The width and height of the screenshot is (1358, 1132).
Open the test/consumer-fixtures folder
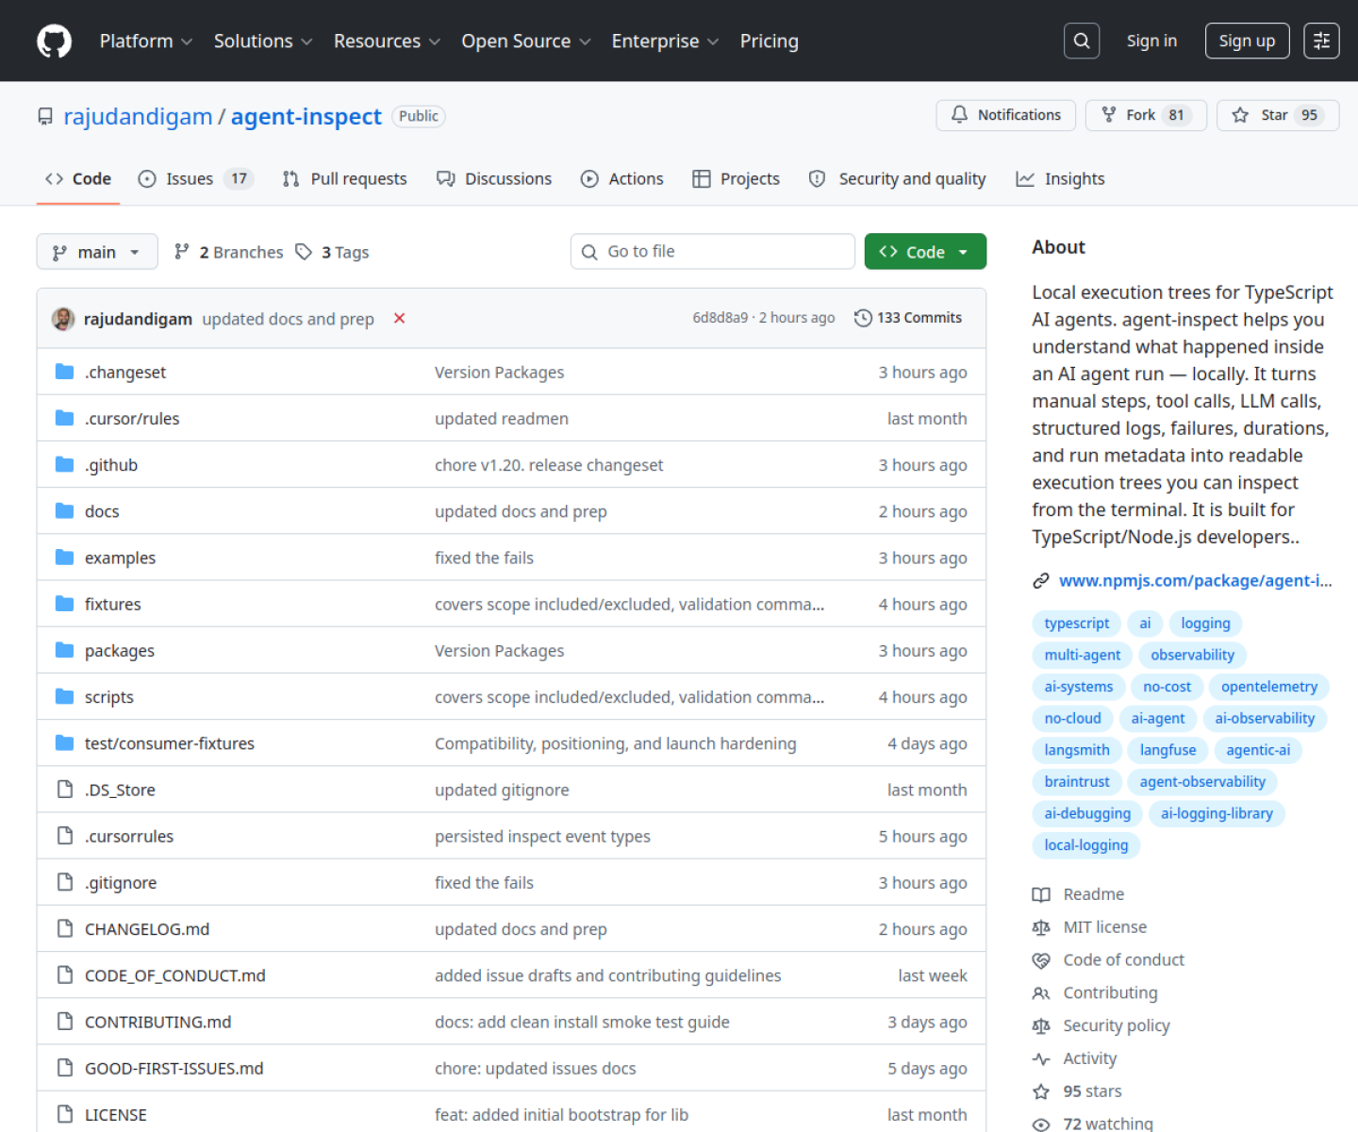pyautogui.click(x=170, y=743)
